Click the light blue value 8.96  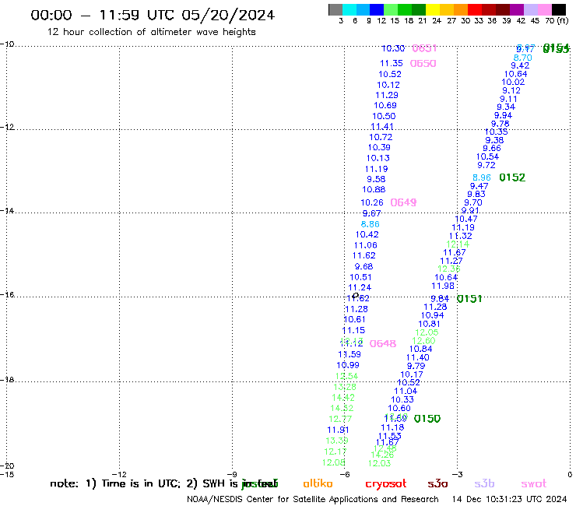(x=482, y=177)
